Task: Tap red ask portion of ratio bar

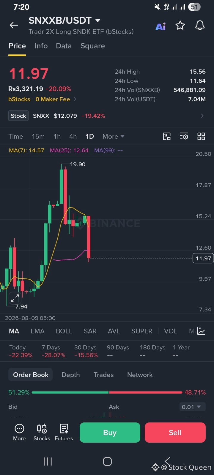Action: coord(146,392)
